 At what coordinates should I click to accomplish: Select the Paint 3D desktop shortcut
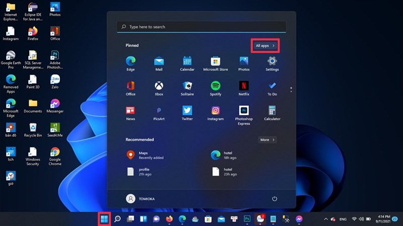(x=33, y=82)
